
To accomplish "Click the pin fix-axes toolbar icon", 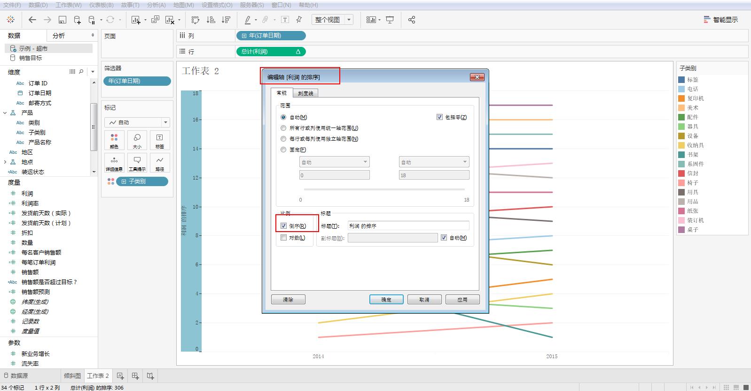I will point(299,20).
